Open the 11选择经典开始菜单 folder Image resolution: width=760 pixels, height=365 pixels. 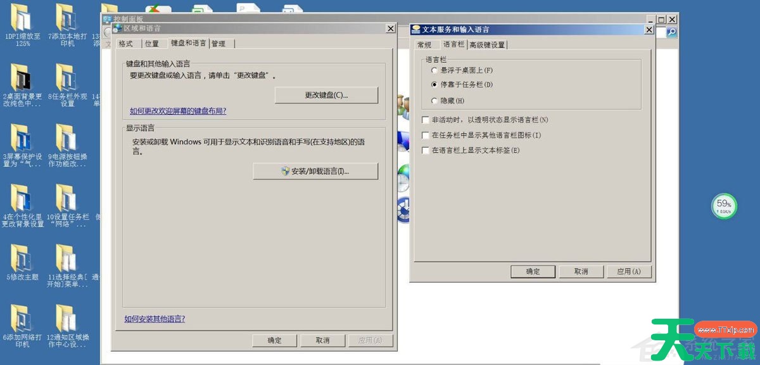[x=66, y=266]
